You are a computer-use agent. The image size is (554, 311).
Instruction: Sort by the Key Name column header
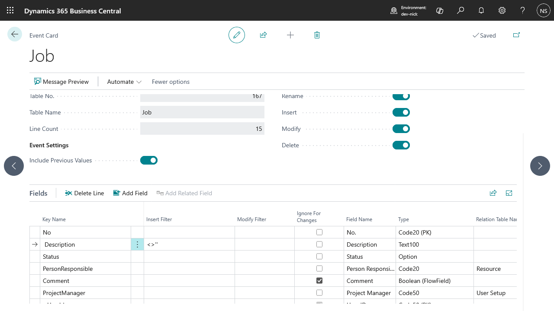54,219
